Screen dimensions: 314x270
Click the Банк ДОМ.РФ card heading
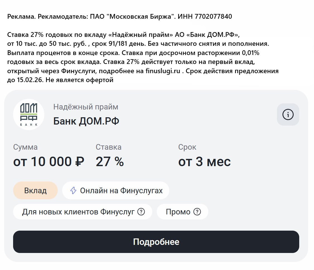pyautogui.click(x=86, y=121)
